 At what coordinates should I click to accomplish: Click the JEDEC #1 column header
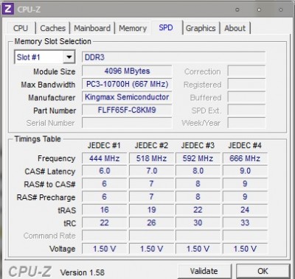point(104,146)
